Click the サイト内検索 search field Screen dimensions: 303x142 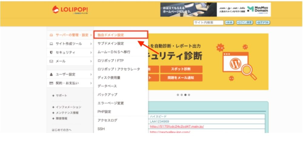point(208,23)
